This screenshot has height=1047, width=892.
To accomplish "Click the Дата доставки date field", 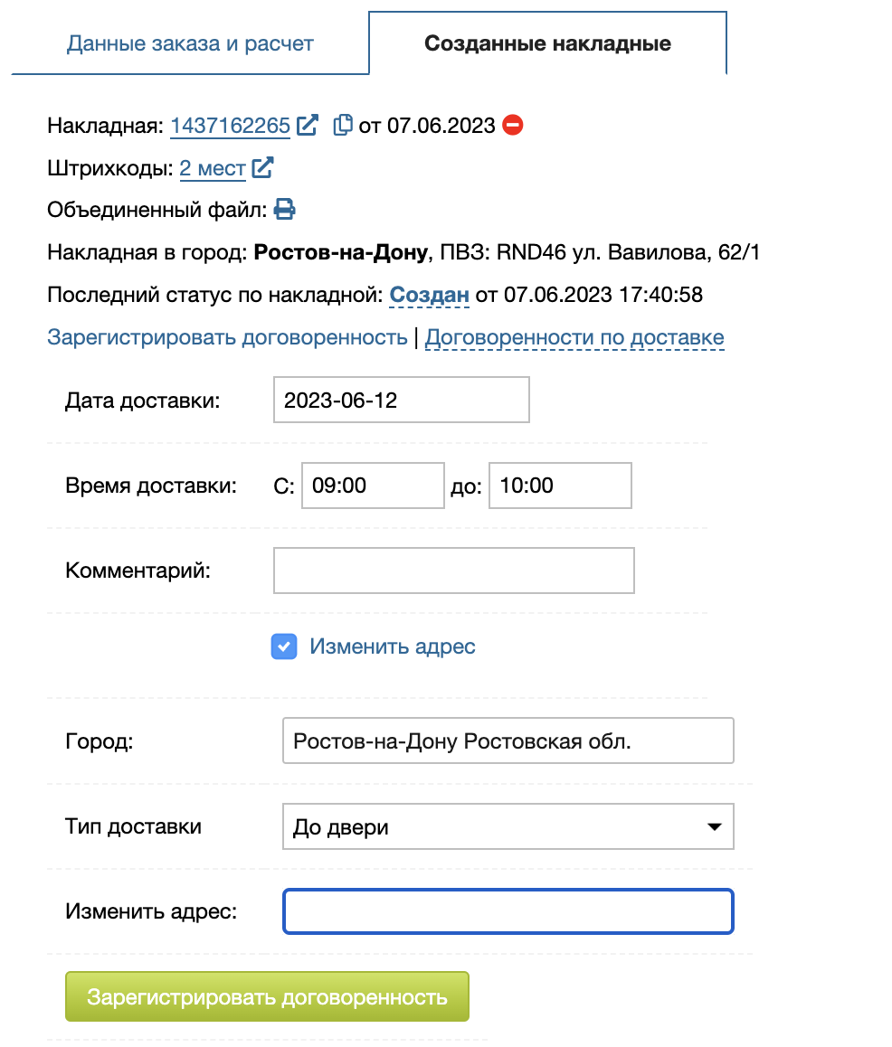I will pos(401,401).
